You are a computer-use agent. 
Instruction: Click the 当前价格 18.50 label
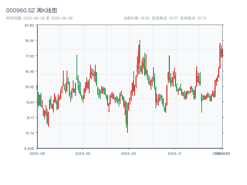point(136,18)
